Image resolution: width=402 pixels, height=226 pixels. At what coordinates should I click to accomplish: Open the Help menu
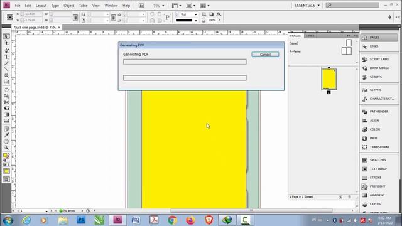pos(126,6)
